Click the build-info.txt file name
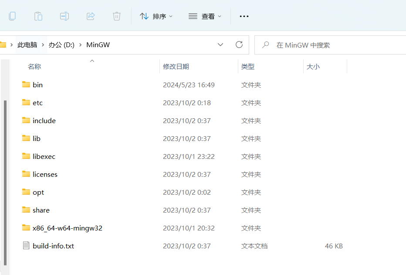Screen dimensions: 406x275 pyautogui.click(x=53, y=246)
